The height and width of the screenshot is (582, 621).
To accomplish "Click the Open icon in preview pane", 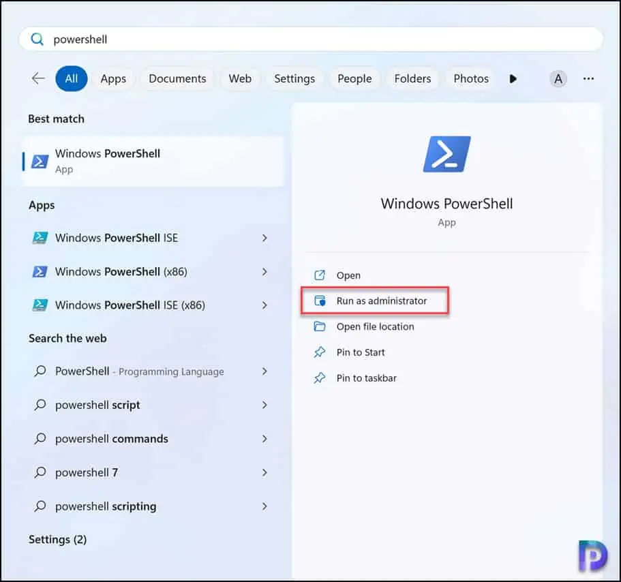I will 320,275.
